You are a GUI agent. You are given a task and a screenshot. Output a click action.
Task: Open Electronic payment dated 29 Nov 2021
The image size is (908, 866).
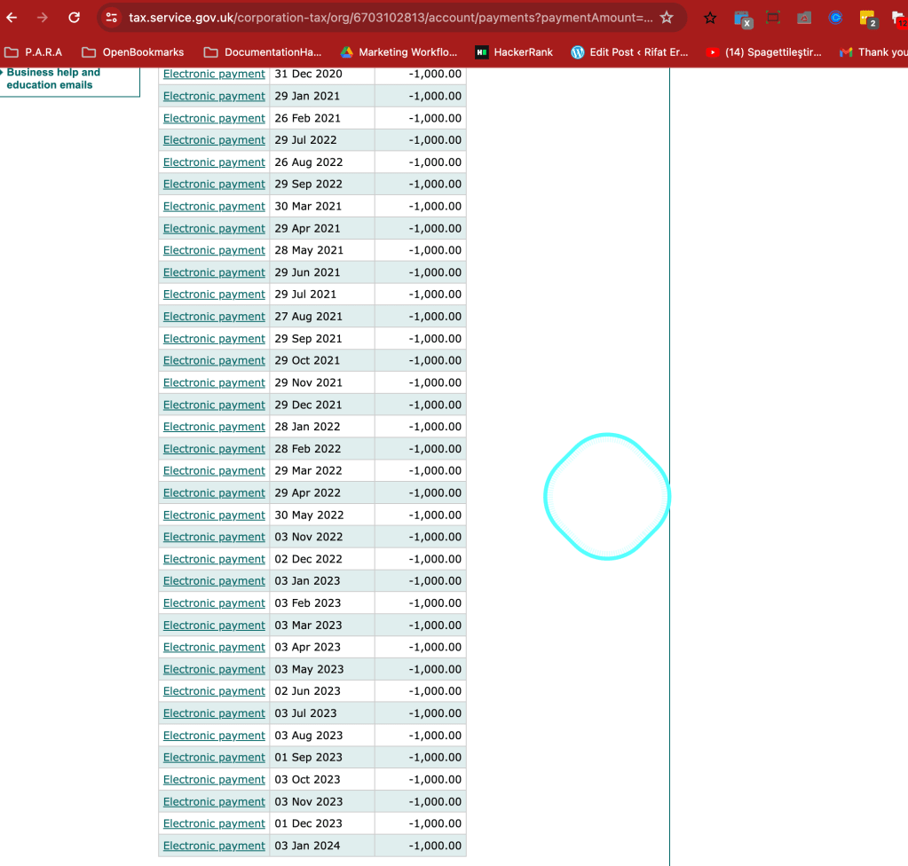pyautogui.click(x=214, y=382)
